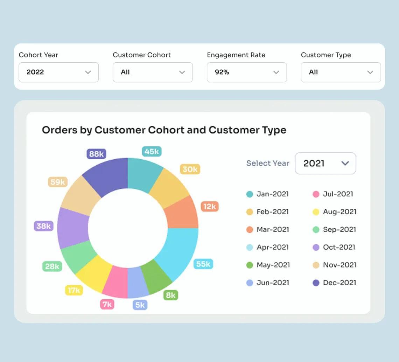This screenshot has height=362, width=399.
Task: Click the Aug-2021 yellow legend dot
Action: pos(316,212)
